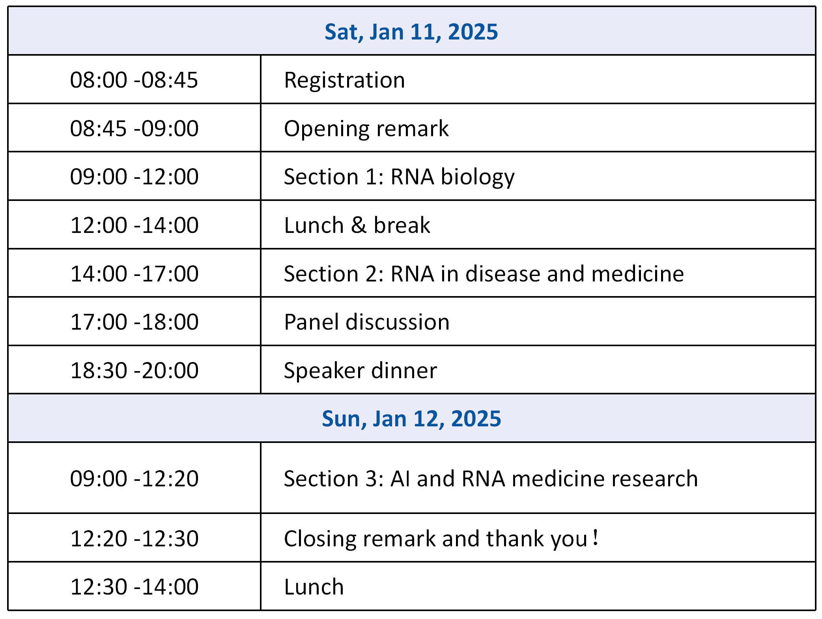
Task: Select Section 2: RNA in disease and medicine
Action: [x=538, y=273]
